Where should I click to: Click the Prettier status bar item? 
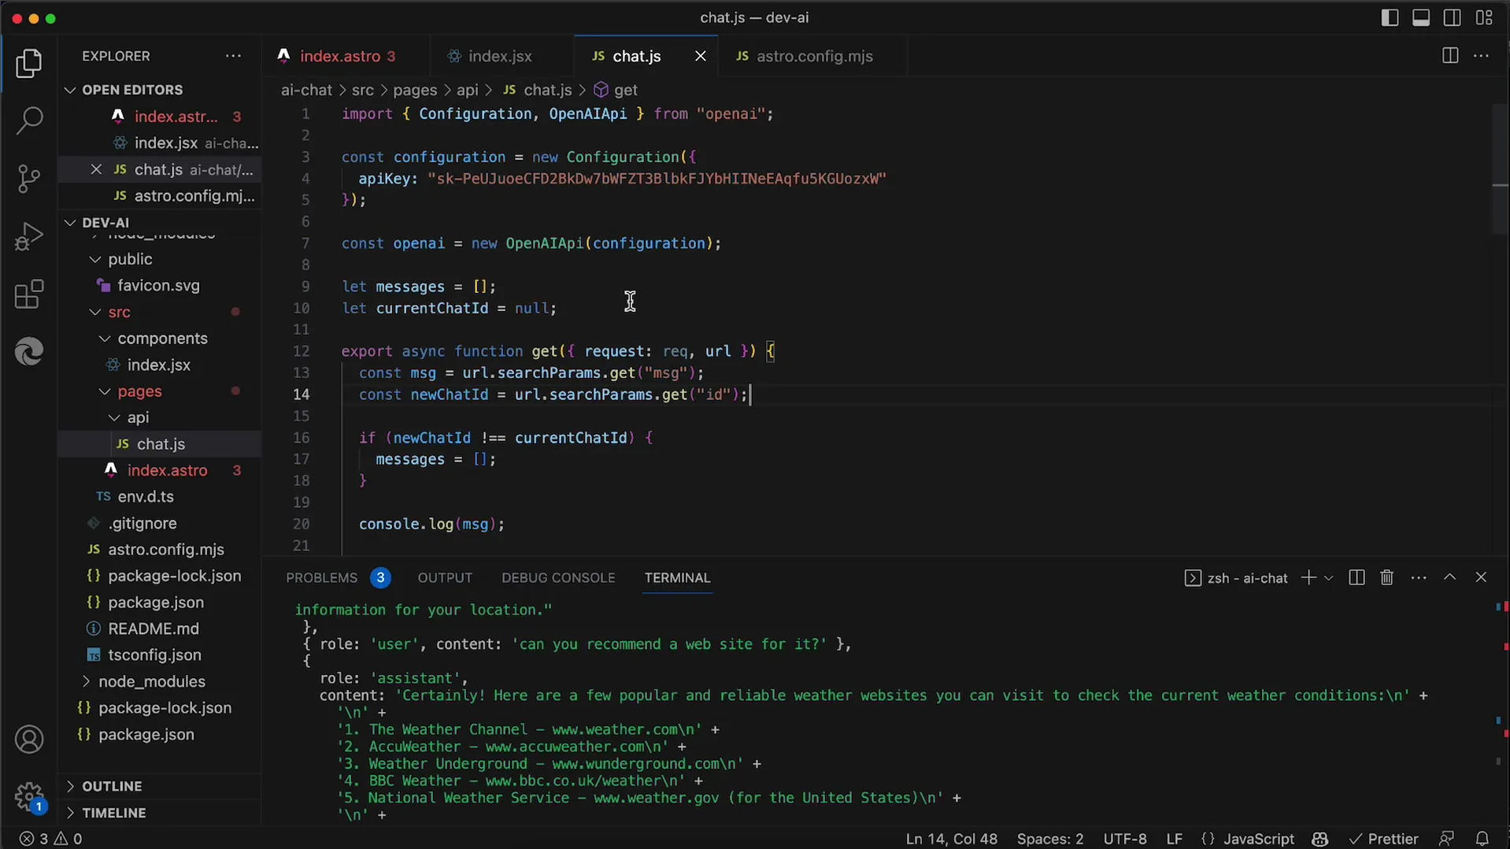pos(1383,839)
